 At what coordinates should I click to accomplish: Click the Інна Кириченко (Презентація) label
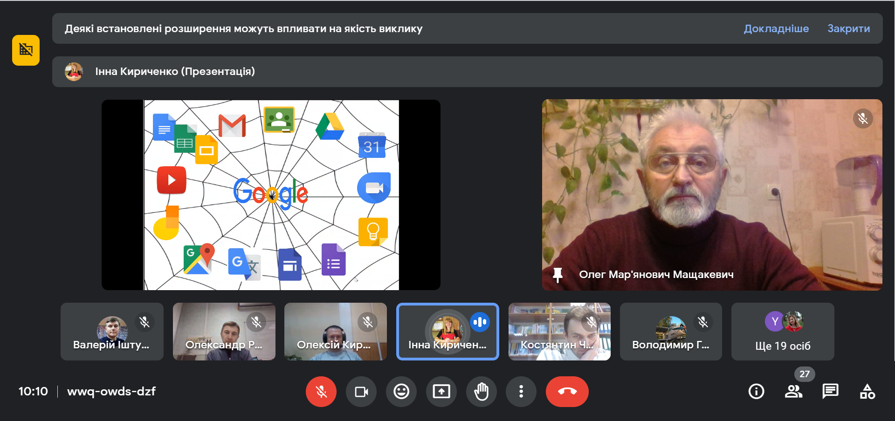pyautogui.click(x=175, y=71)
